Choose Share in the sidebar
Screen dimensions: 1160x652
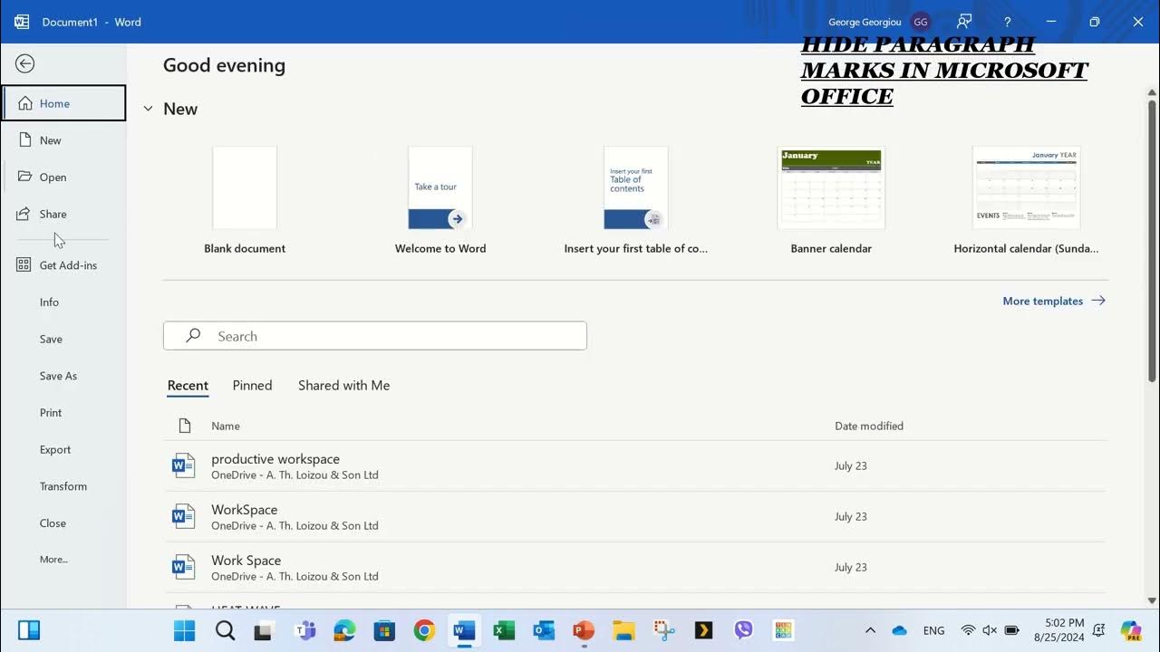63,215
